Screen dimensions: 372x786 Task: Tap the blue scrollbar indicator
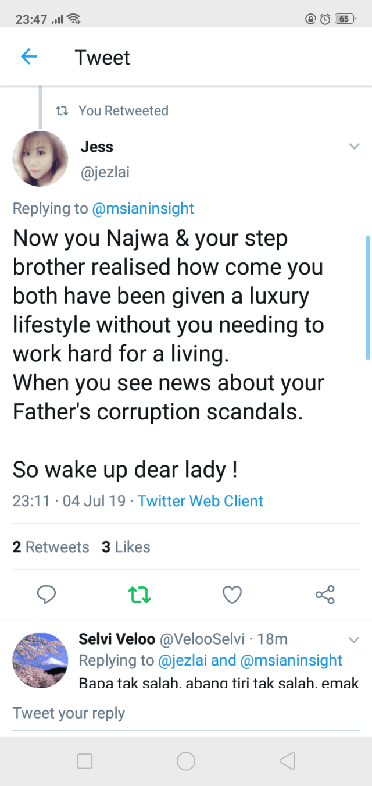(367, 297)
